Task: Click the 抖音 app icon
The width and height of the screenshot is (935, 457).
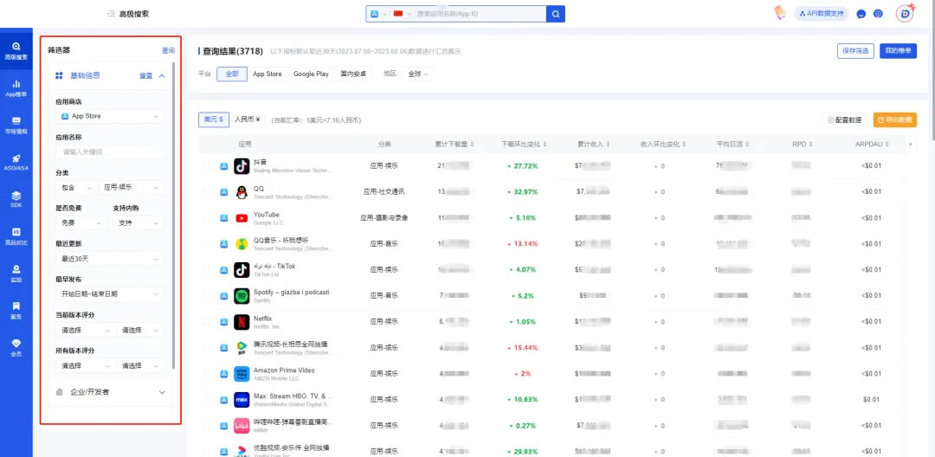Action: (x=242, y=165)
